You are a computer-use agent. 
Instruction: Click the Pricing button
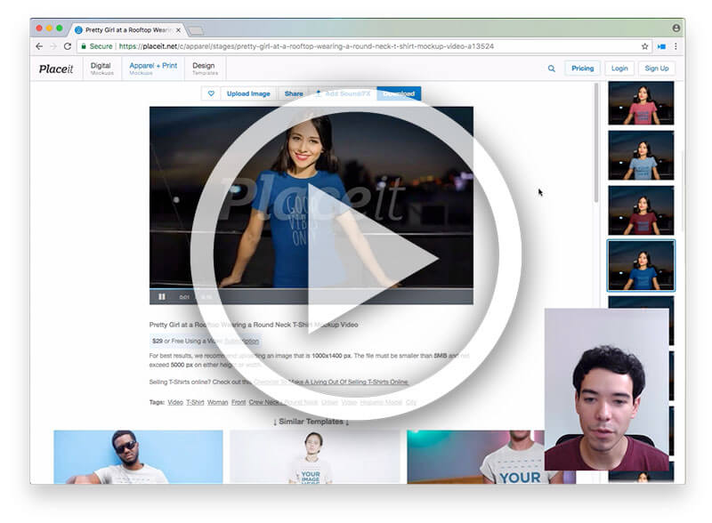pos(583,68)
